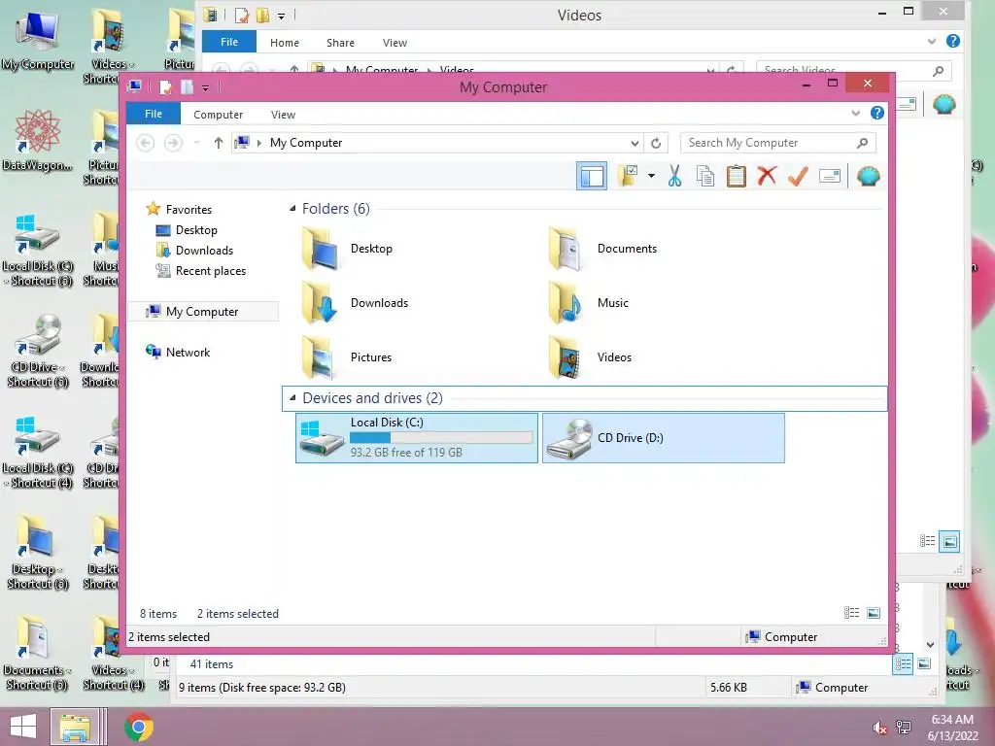Open the address bar history dropdown
Screen dimensions: 995x746
[x=635, y=144]
